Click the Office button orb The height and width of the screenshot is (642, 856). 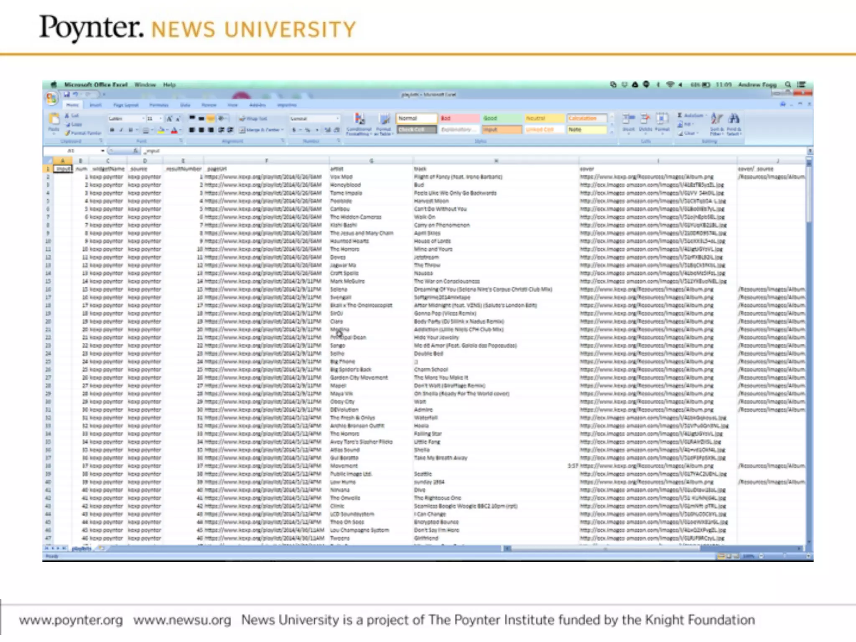[x=51, y=99]
